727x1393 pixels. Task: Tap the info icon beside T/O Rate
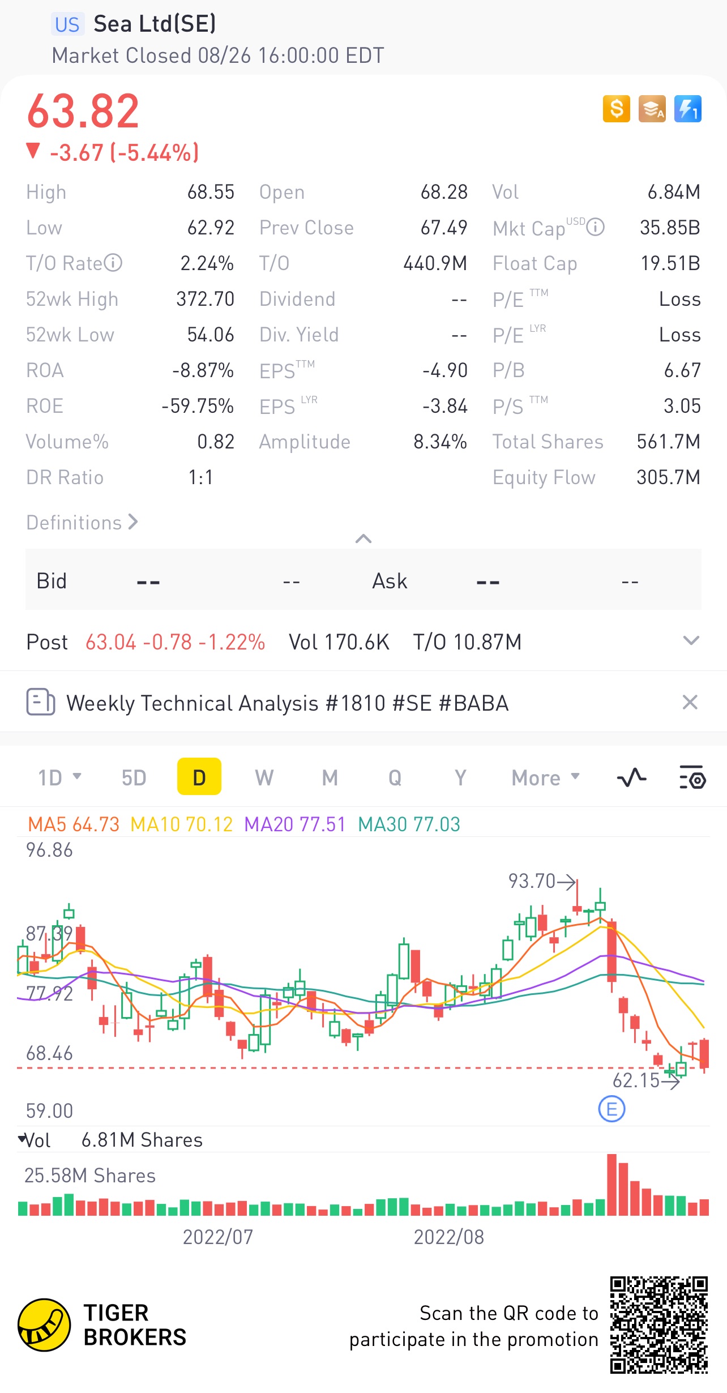pos(113,263)
